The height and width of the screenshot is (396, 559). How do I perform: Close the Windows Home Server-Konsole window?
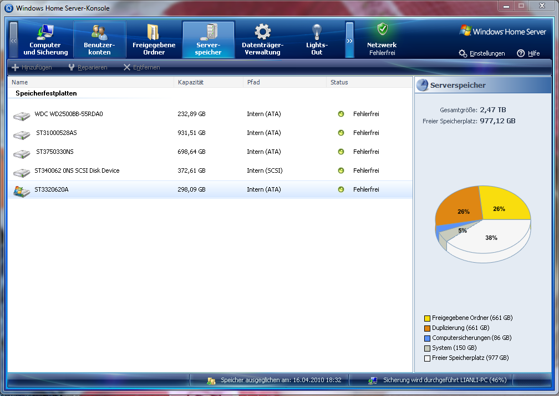point(542,6)
